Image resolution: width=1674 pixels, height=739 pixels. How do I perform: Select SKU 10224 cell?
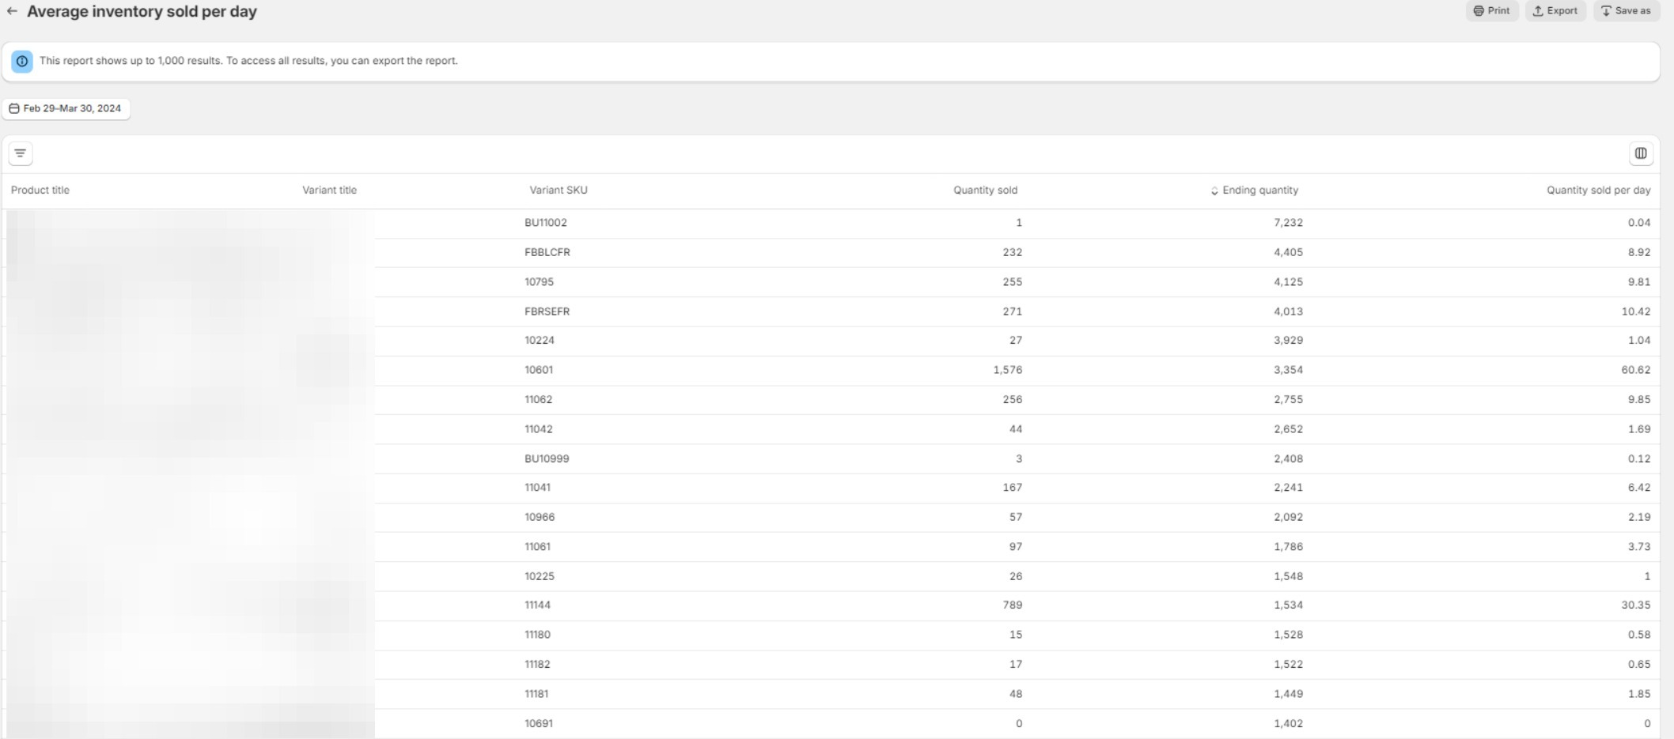[540, 341]
